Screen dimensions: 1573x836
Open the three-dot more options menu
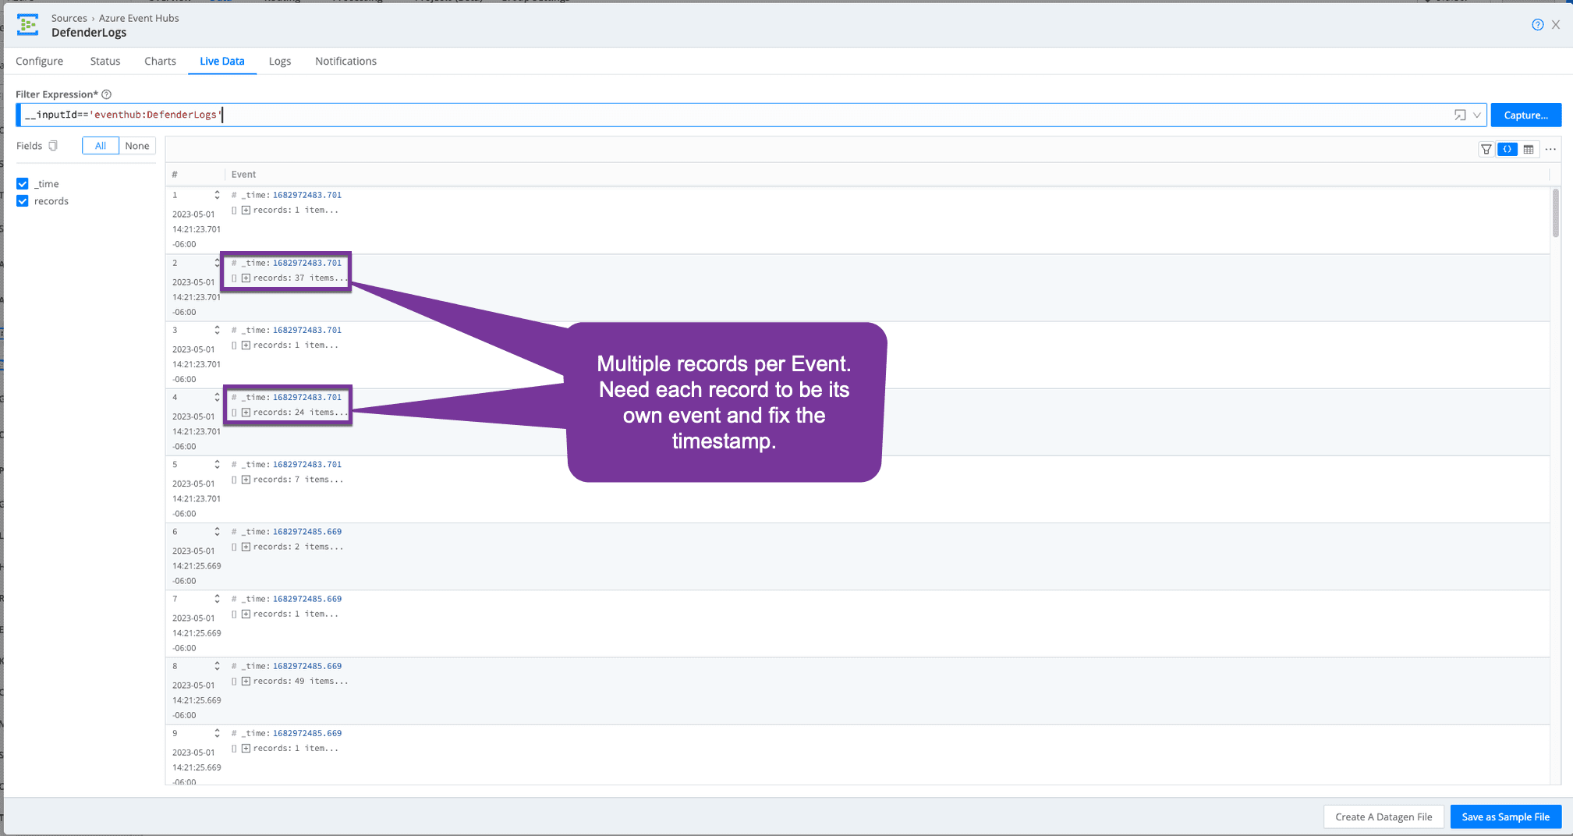1551,149
